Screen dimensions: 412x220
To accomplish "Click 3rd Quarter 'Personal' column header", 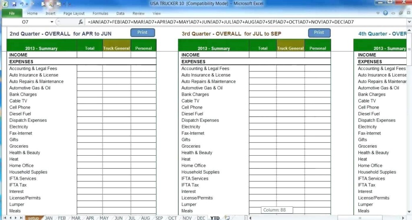I will (x=318, y=45).
